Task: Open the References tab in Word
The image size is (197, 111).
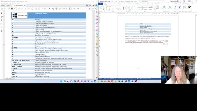Action: (x=131, y=4)
